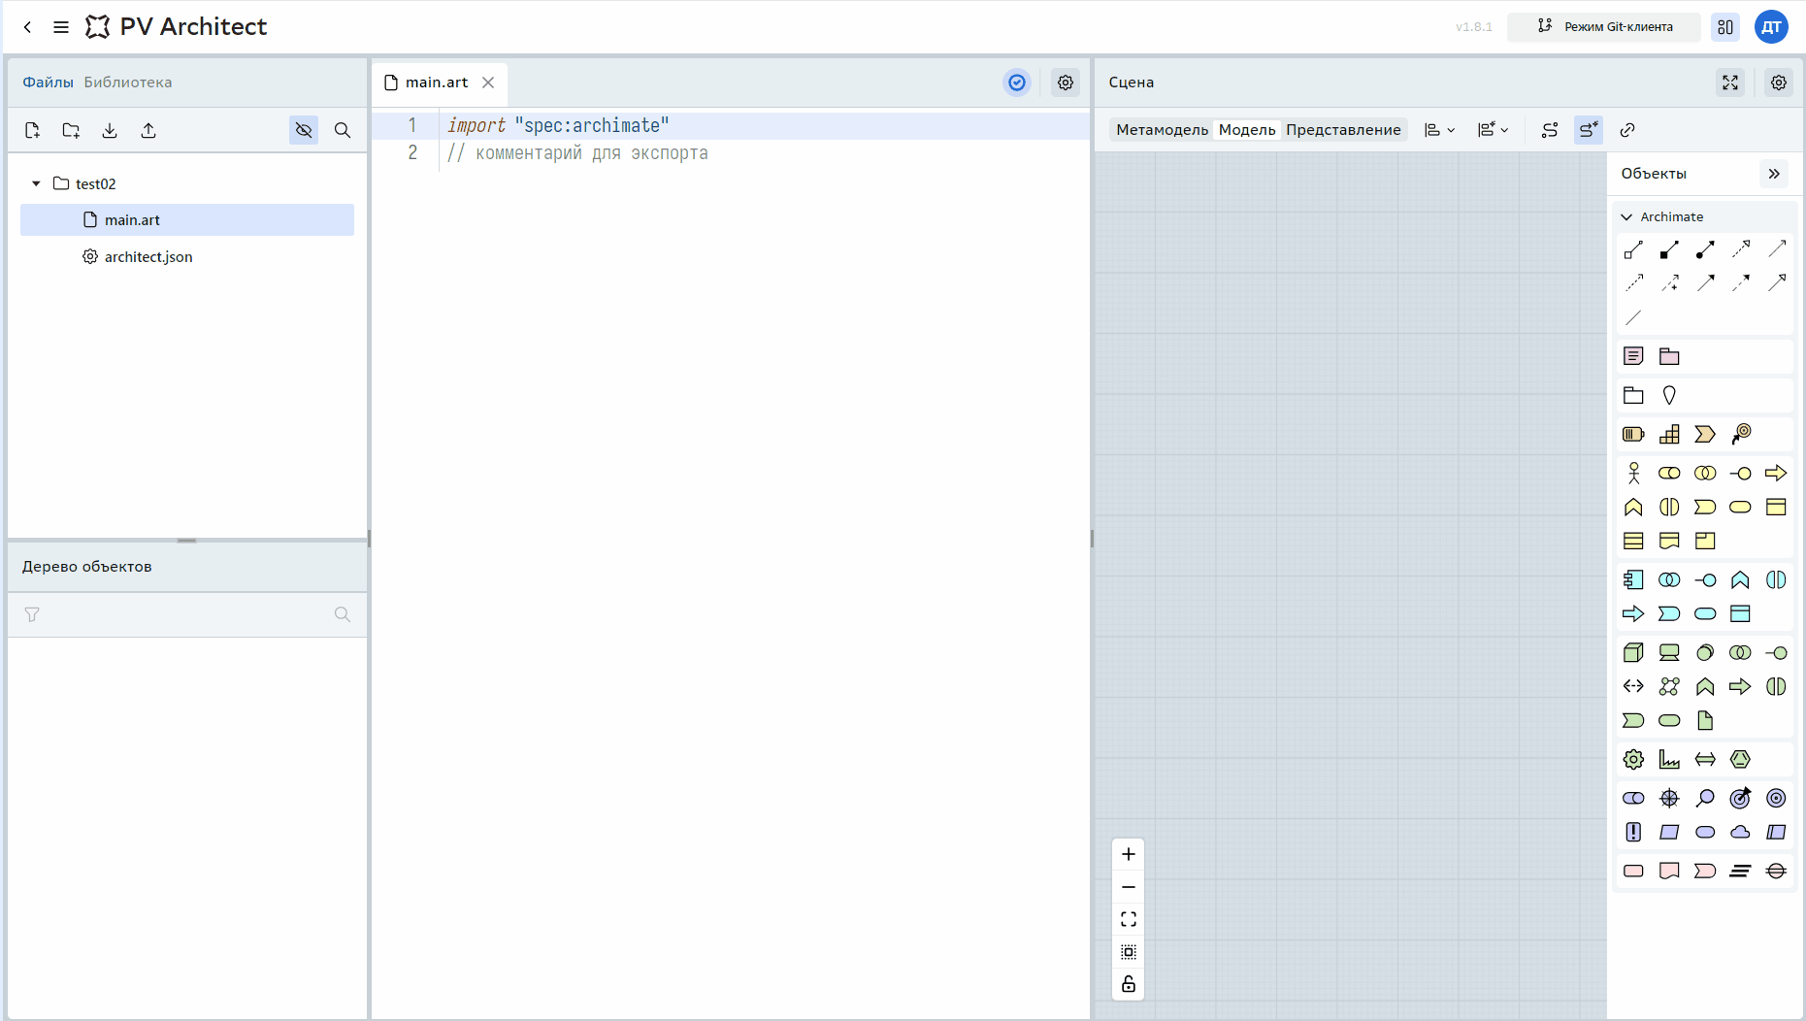Select the factory facility element

pyautogui.click(x=1669, y=759)
